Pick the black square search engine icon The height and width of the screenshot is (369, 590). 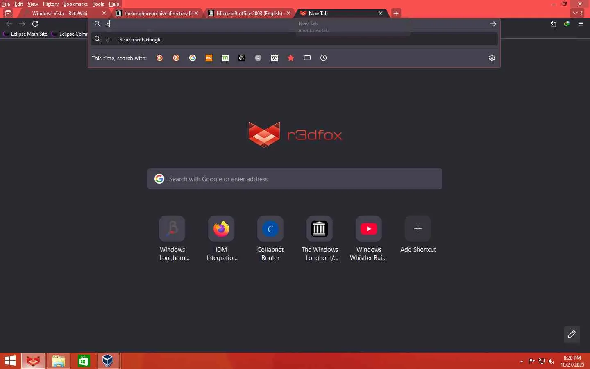coord(242,58)
